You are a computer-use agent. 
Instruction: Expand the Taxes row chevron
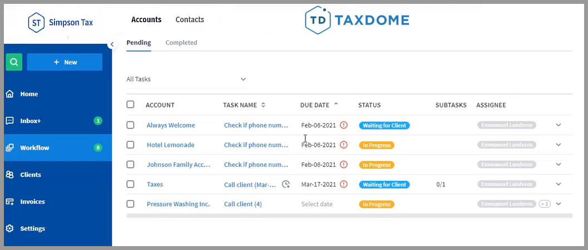(x=559, y=184)
